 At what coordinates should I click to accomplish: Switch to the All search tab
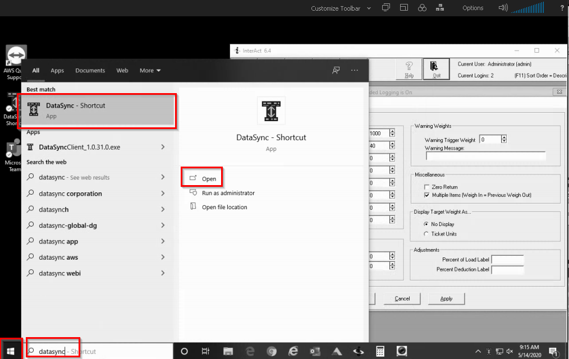(x=35, y=70)
